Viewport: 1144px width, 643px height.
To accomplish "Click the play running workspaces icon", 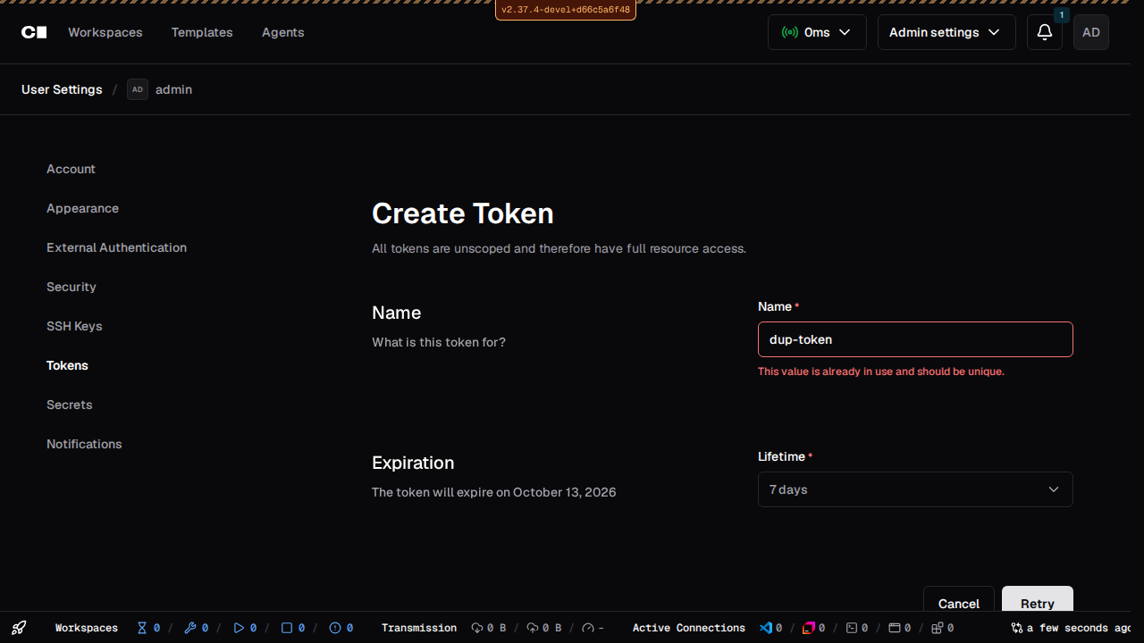I will [x=238, y=628].
